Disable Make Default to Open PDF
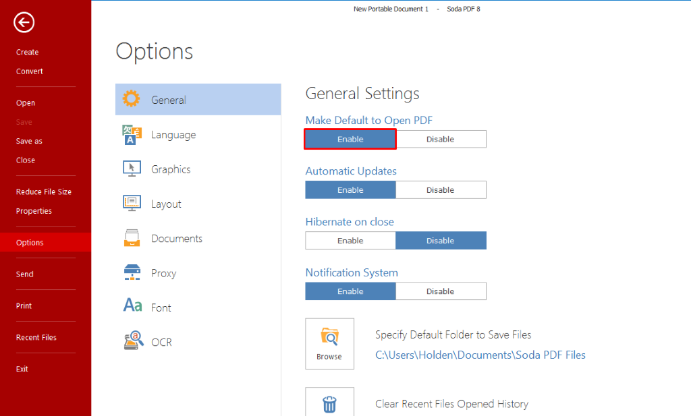 pos(441,139)
